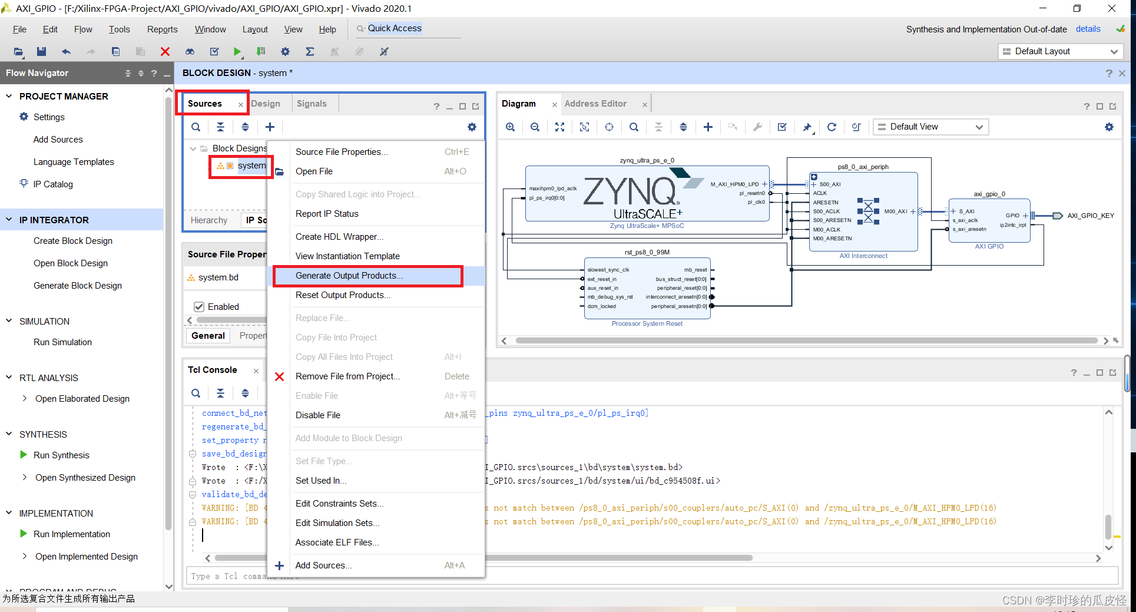Click the Save toolbar icon
Image resolution: width=1136 pixels, height=612 pixels.
click(x=41, y=52)
